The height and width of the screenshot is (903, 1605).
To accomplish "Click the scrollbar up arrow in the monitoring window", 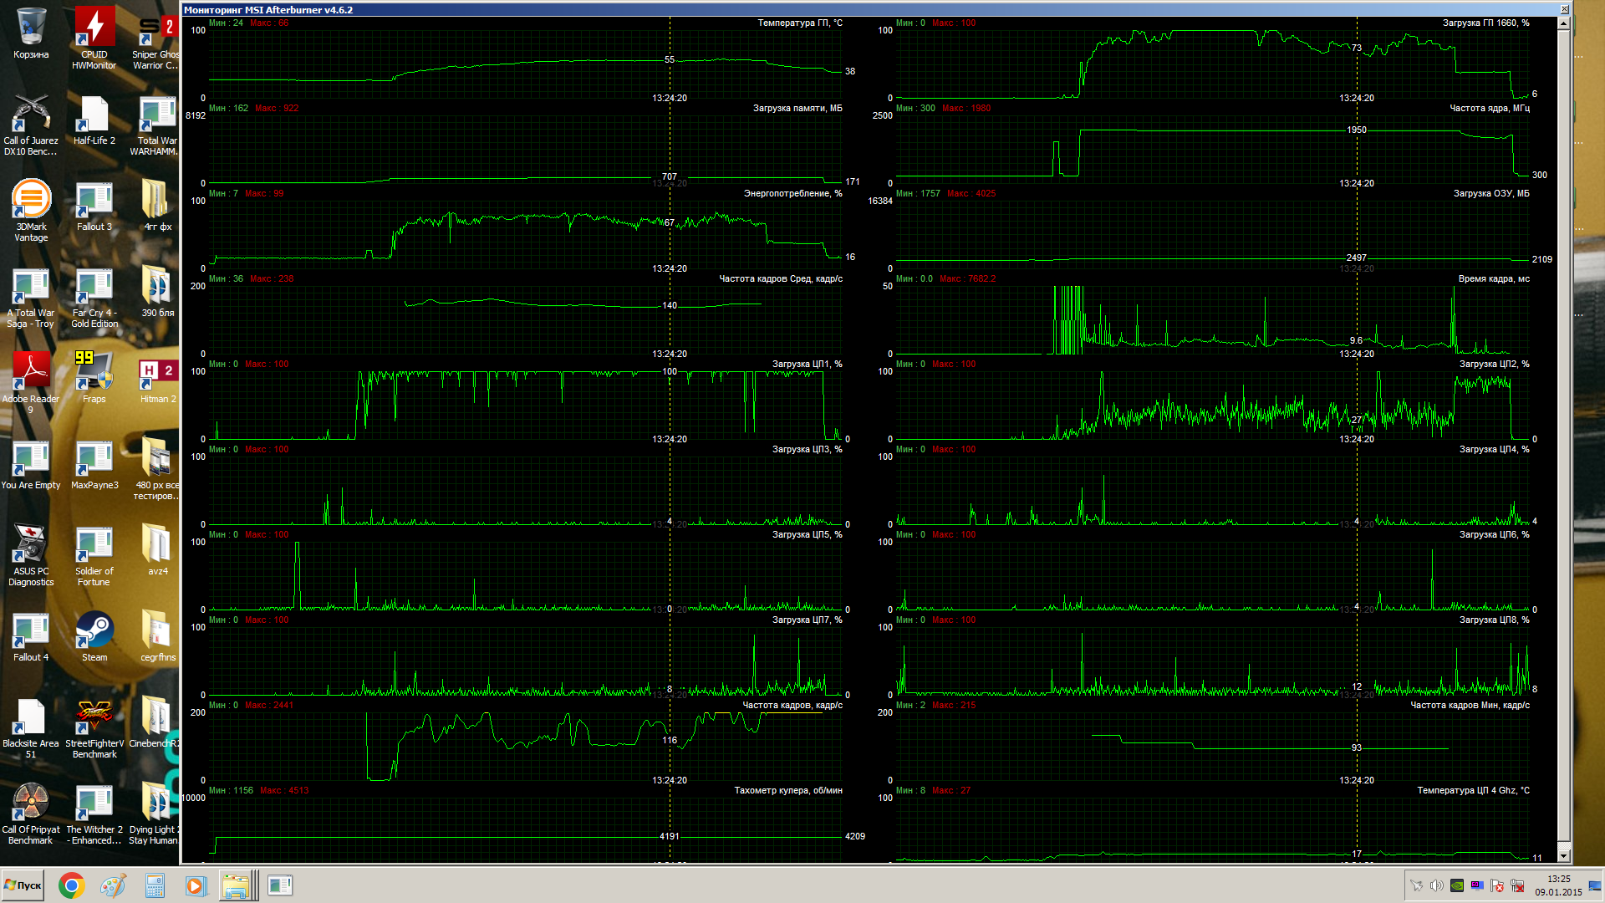I will pos(1563,23).
